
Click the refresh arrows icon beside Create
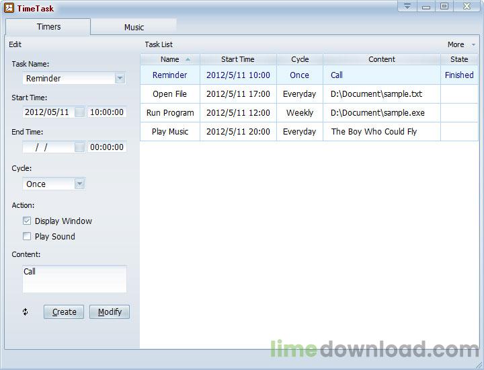point(26,312)
